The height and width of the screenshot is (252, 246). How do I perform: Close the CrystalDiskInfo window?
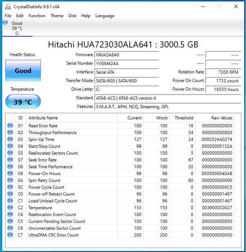(236, 6)
